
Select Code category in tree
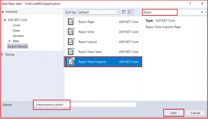click(x=17, y=25)
